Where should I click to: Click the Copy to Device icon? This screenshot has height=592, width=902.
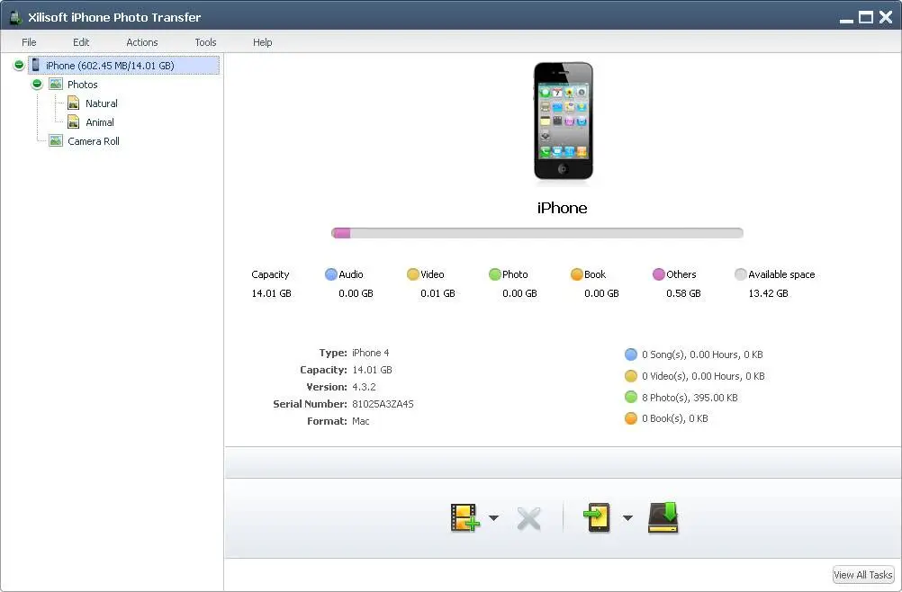tap(597, 518)
